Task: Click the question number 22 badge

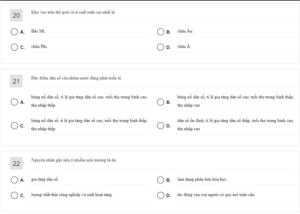Action: (16, 163)
